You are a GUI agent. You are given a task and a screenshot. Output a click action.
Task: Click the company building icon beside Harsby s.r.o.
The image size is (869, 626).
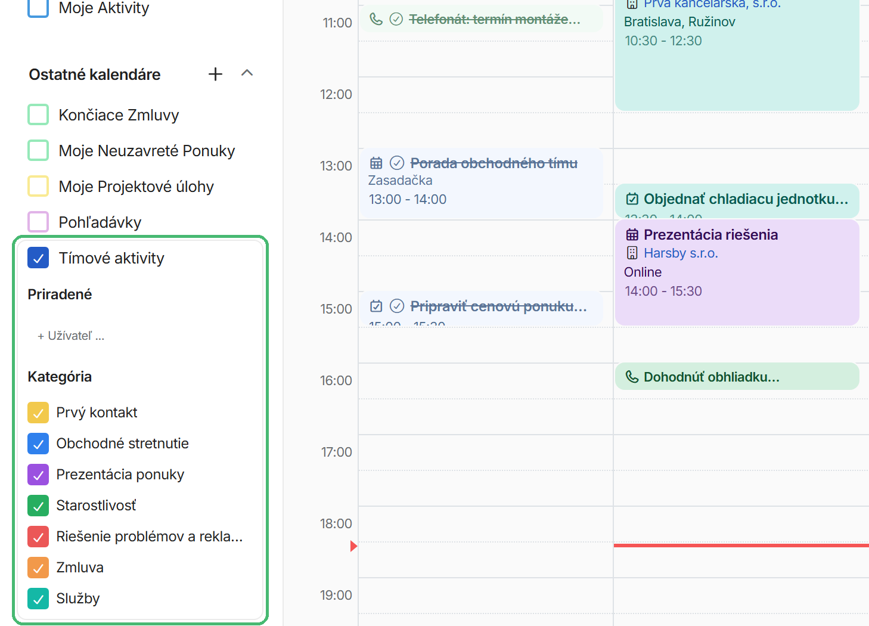[x=632, y=253]
